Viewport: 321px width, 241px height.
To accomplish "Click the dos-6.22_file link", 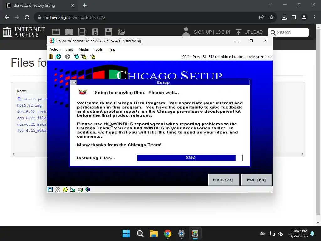I will click(32, 118).
